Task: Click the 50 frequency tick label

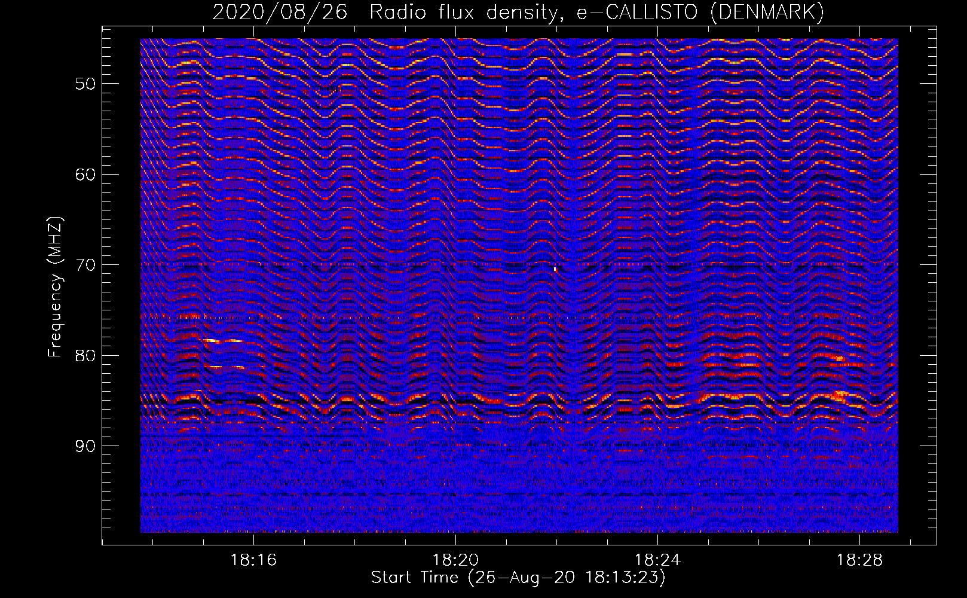Action: point(85,83)
